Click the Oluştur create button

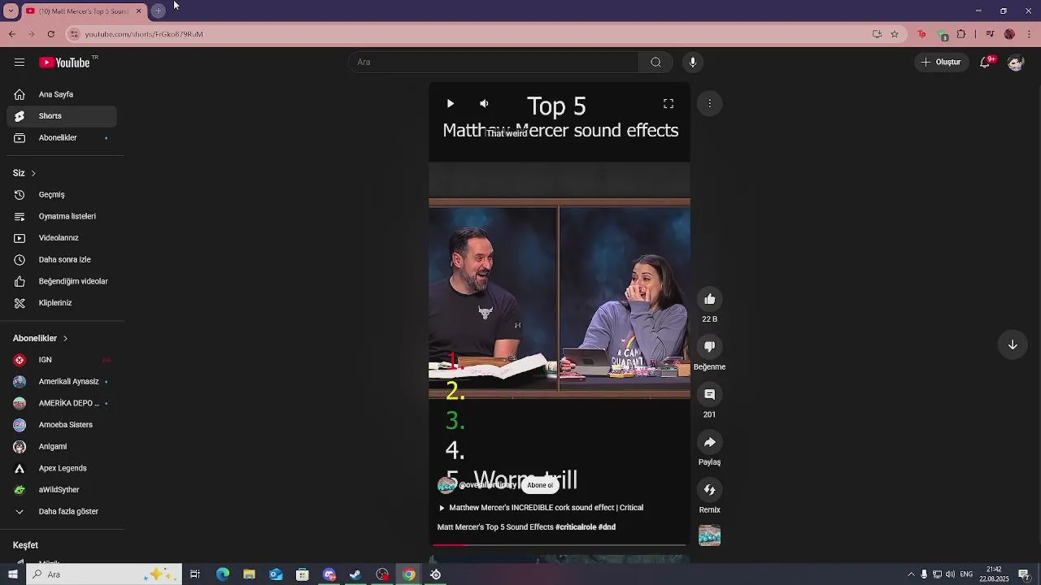click(x=942, y=63)
